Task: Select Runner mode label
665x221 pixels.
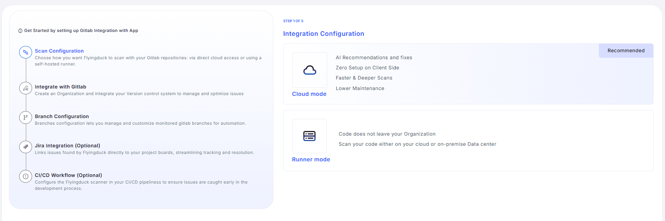Action: (311, 159)
